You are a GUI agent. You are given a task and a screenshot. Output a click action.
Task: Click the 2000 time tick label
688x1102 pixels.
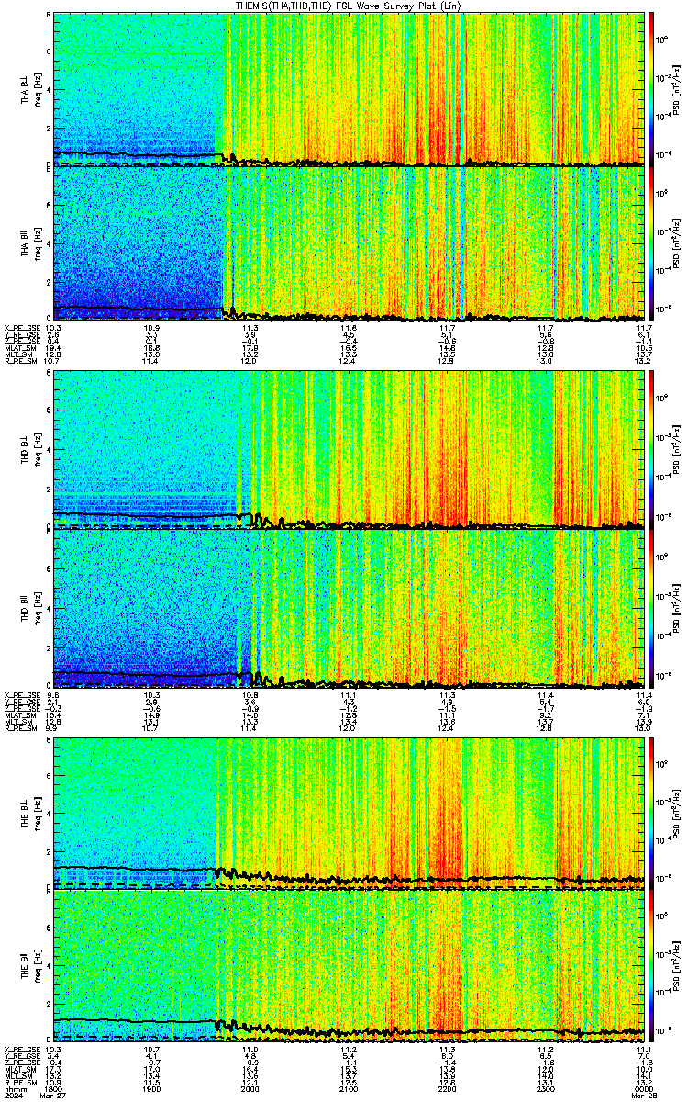pyautogui.click(x=250, y=1090)
